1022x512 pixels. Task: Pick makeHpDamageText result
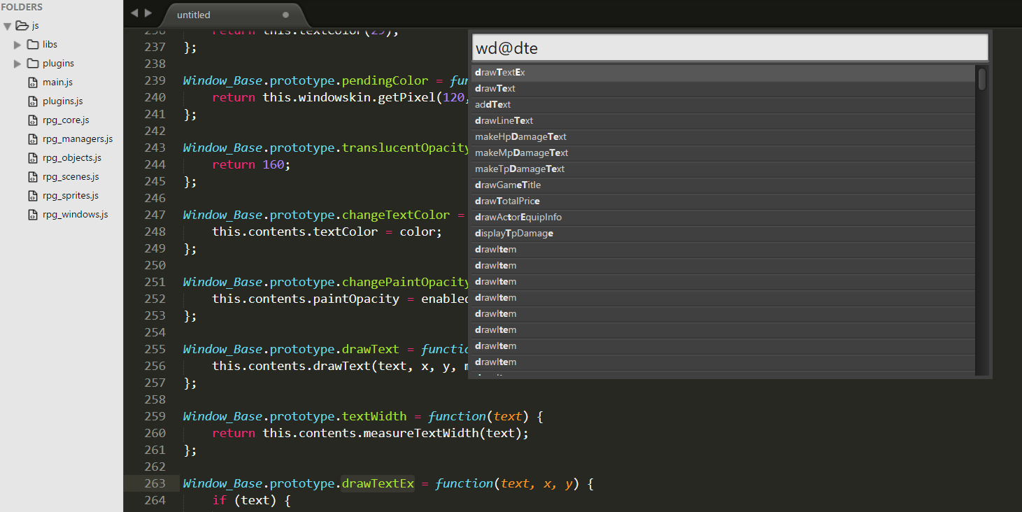coord(723,137)
